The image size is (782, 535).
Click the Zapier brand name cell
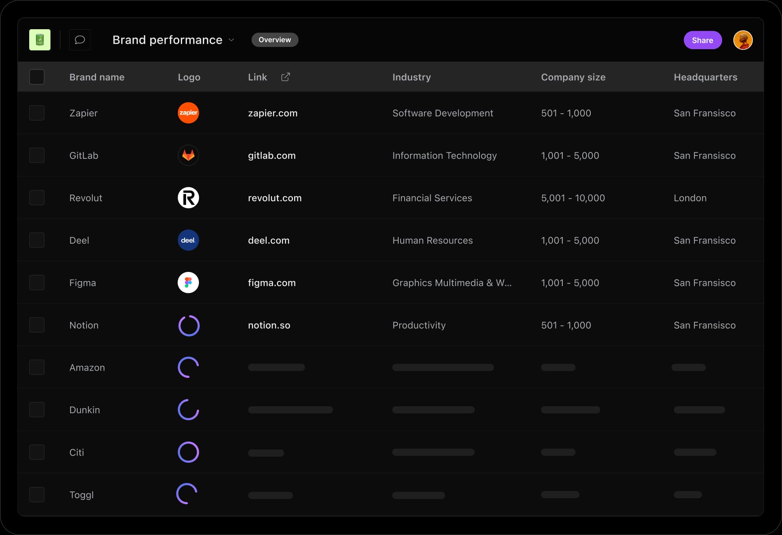pos(83,113)
